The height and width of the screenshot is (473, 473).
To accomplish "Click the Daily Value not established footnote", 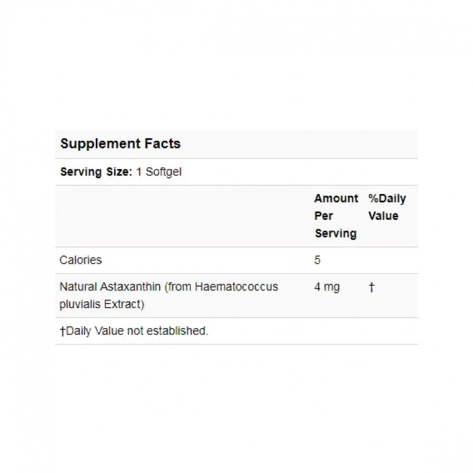I will click(134, 331).
